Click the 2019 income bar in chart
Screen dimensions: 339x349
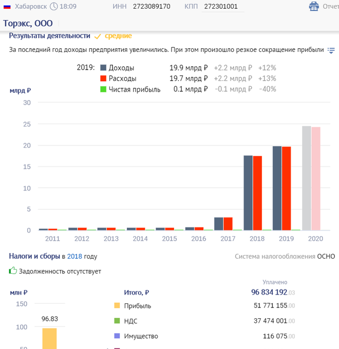pyautogui.click(x=277, y=188)
